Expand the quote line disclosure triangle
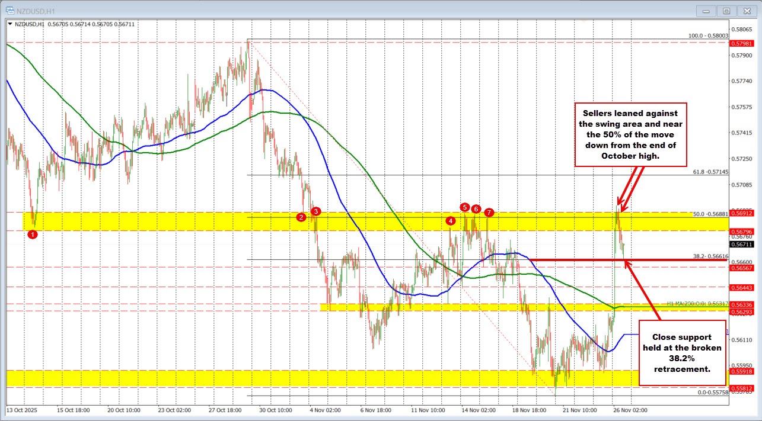 pyautogui.click(x=9, y=24)
